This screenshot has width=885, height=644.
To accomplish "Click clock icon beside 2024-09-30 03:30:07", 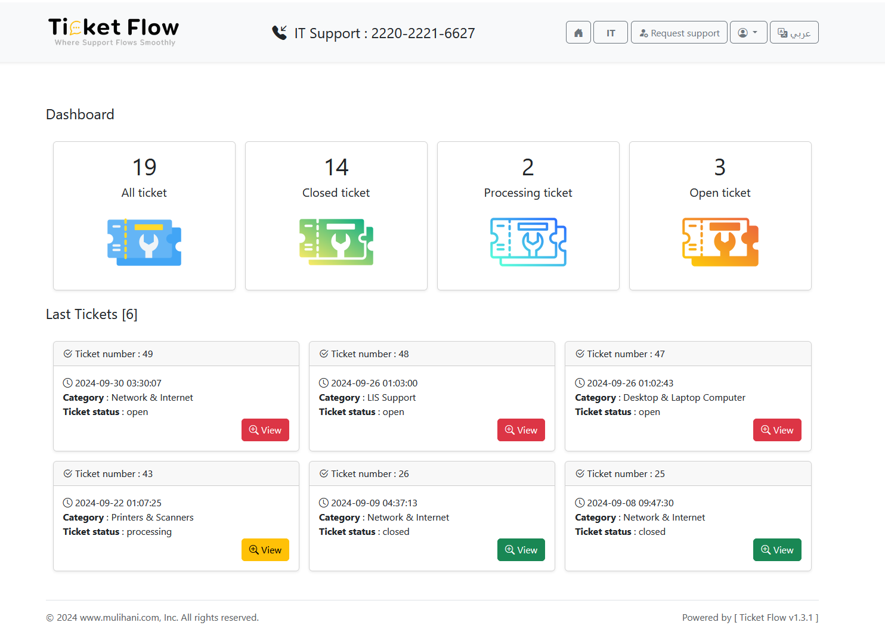I will (x=68, y=383).
